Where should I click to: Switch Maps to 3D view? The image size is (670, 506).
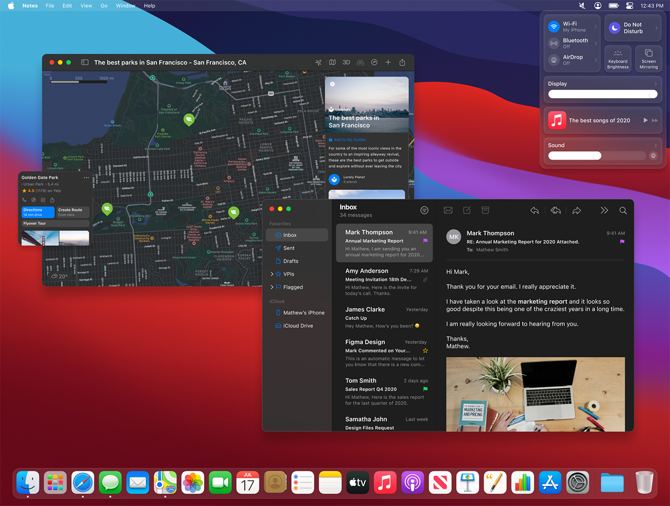tap(346, 62)
